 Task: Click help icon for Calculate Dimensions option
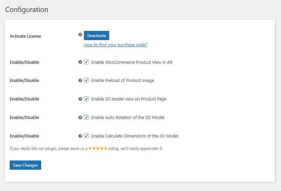point(80,136)
